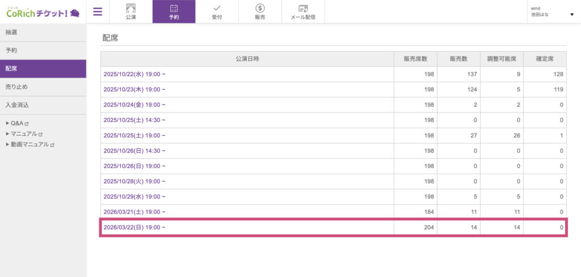The image size is (581, 277).
Task: Select 予約 in the sidebar
Action: pyautogui.click(x=11, y=51)
